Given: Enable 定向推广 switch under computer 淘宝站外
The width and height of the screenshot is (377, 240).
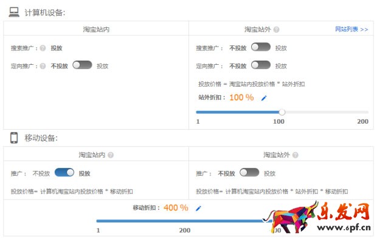Looking at the screenshot, I should click(261, 65).
